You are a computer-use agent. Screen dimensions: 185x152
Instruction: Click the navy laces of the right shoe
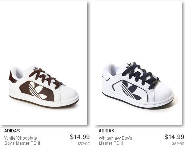[x=141, y=75]
